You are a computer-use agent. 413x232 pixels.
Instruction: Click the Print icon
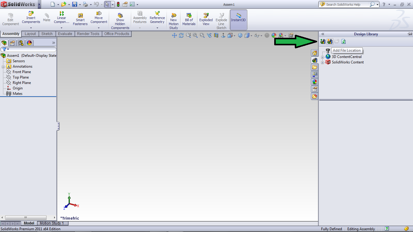point(85,4)
